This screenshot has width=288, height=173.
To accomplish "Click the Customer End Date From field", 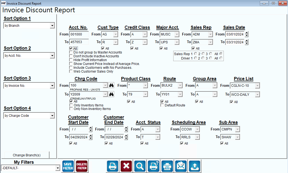I will tap(114, 129).
